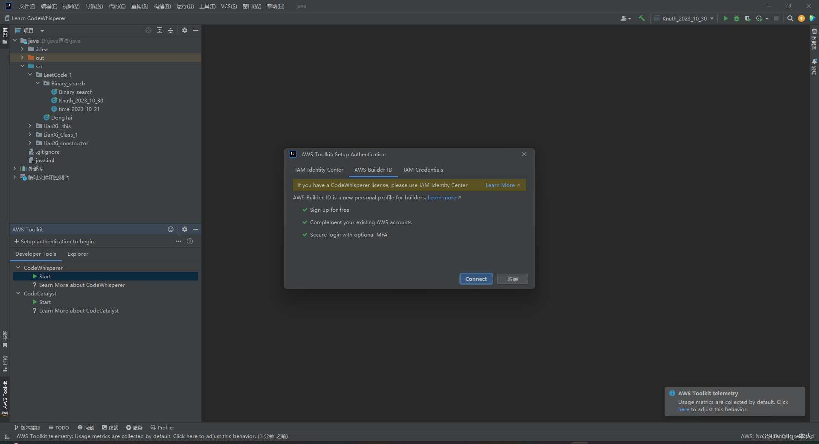
Task: Collapse all in Project panel
Action: (171, 30)
